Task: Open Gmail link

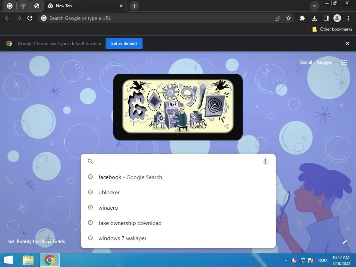Action: click(x=306, y=62)
